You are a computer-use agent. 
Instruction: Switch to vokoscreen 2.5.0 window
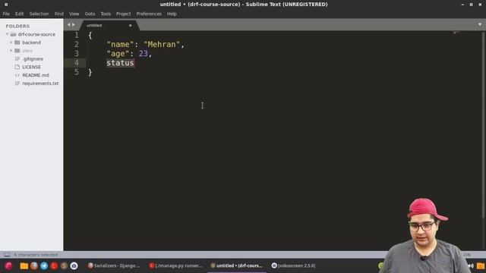point(294,265)
